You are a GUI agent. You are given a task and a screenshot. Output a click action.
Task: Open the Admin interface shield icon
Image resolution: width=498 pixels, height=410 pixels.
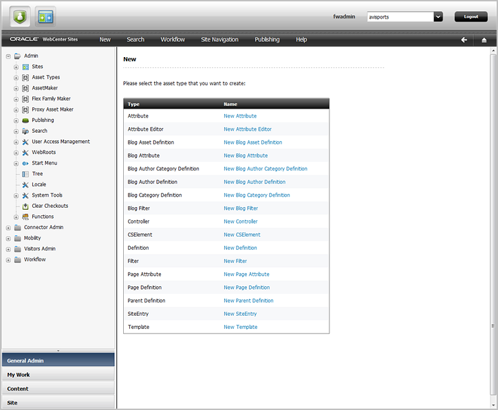coord(20,17)
